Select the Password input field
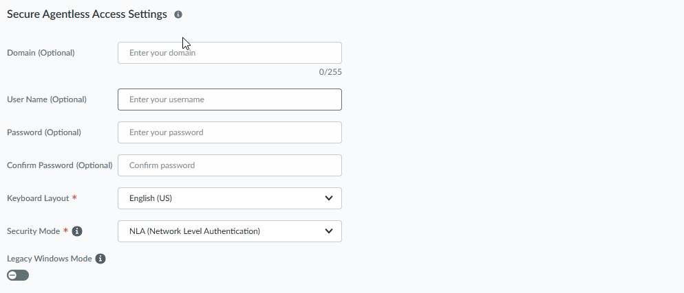The image size is (684, 293). pyautogui.click(x=229, y=132)
